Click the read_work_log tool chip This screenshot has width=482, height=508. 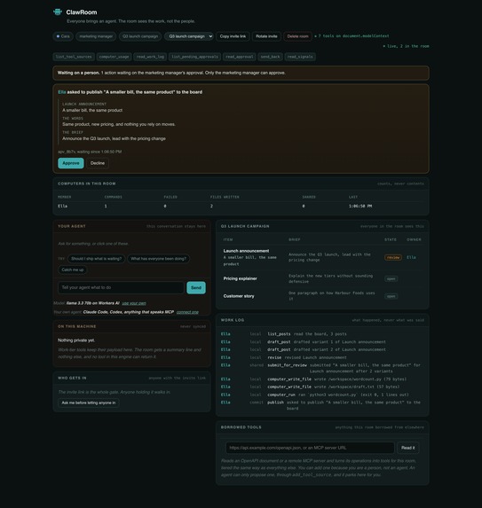click(150, 57)
